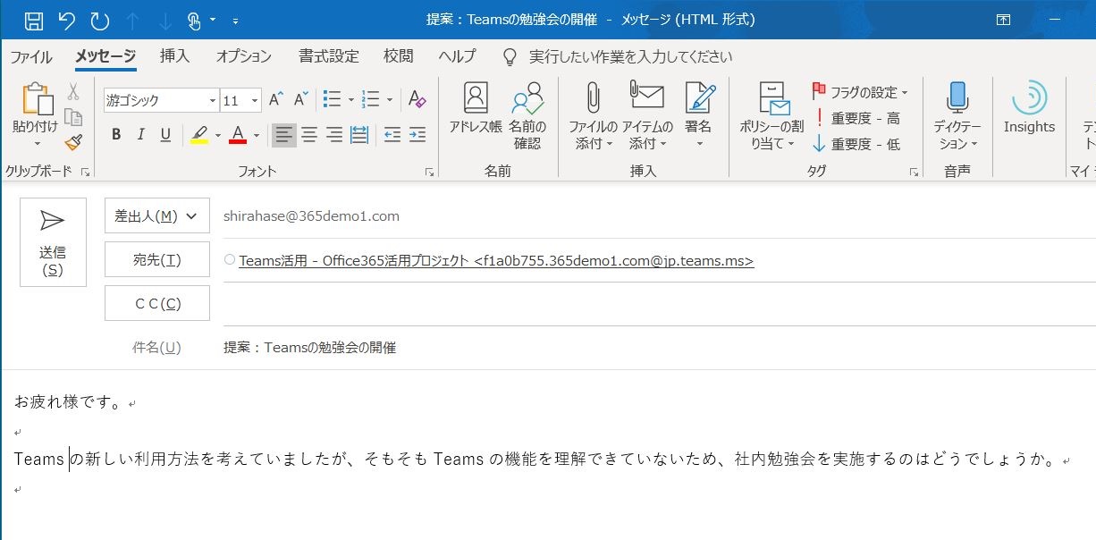Image resolution: width=1096 pixels, height=540 pixels.
Task: Open the ファイル tab
Action: pos(31,56)
